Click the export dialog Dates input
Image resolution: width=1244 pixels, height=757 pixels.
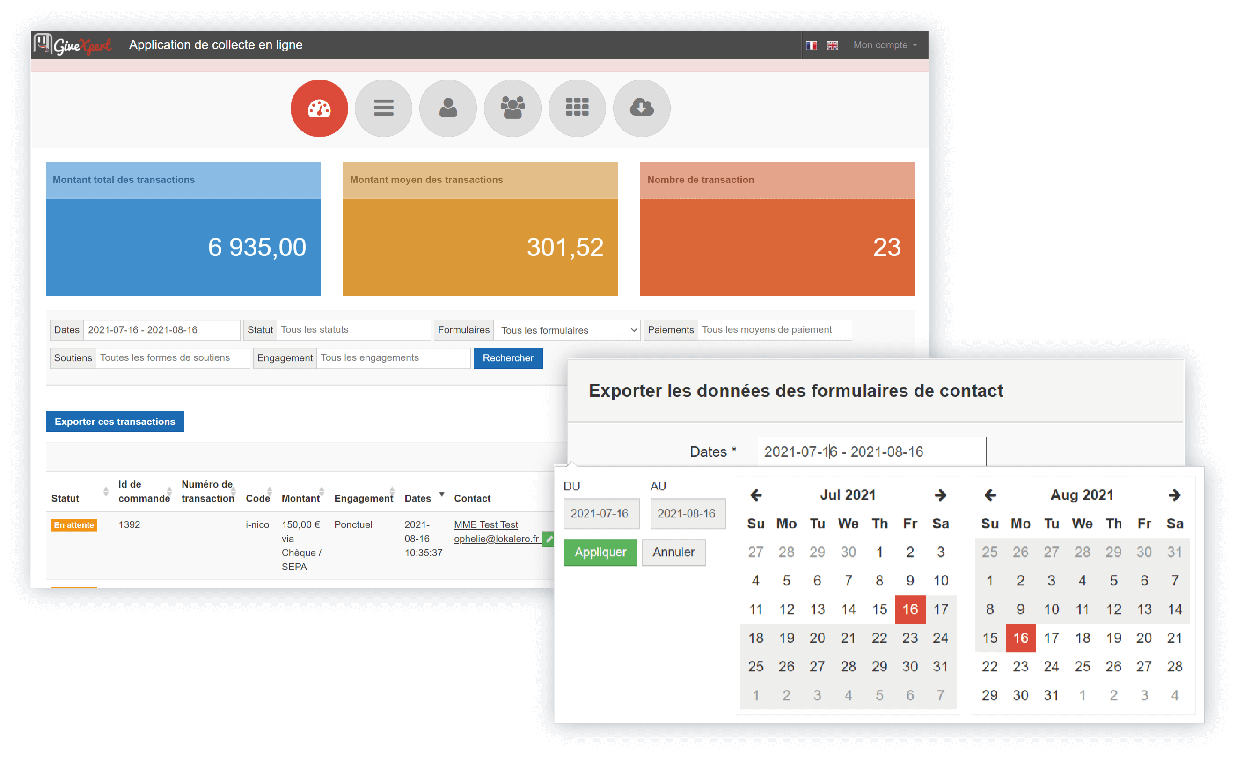(872, 451)
